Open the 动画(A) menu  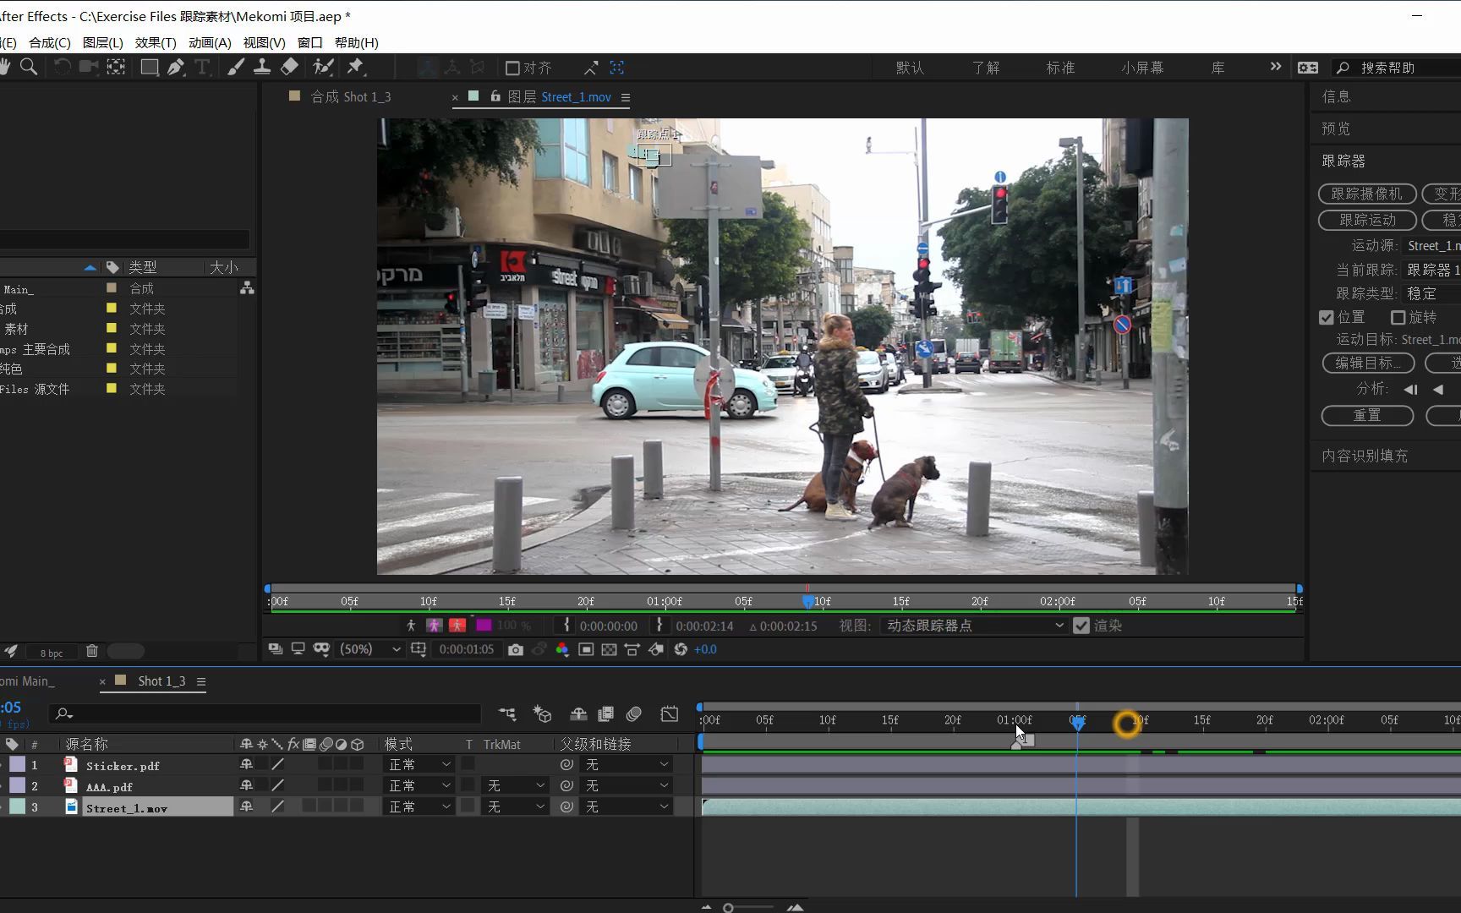(210, 42)
